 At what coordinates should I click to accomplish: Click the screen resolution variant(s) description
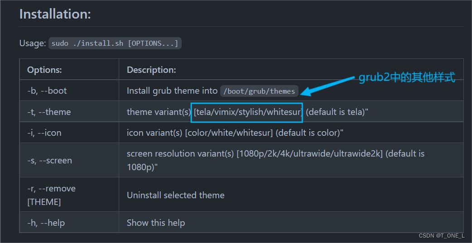tap(275, 160)
